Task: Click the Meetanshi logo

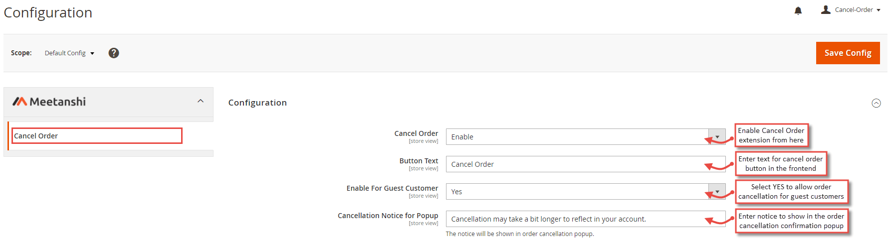Action: [x=49, y=102]
